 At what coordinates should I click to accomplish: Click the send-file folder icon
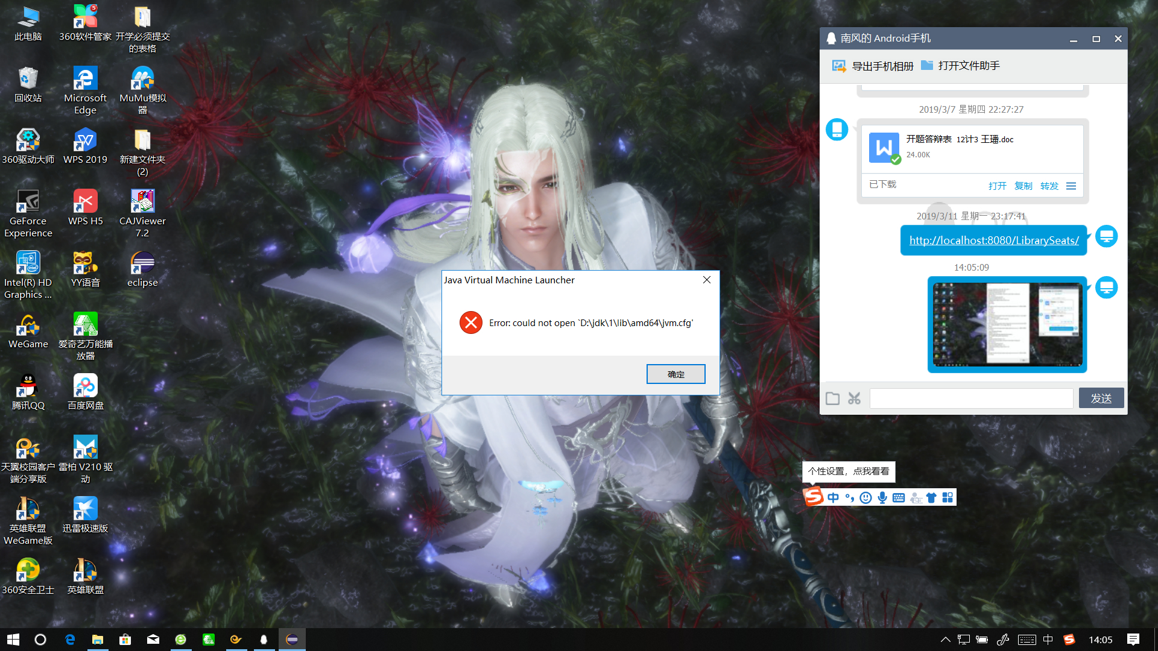tap(833, 398)
